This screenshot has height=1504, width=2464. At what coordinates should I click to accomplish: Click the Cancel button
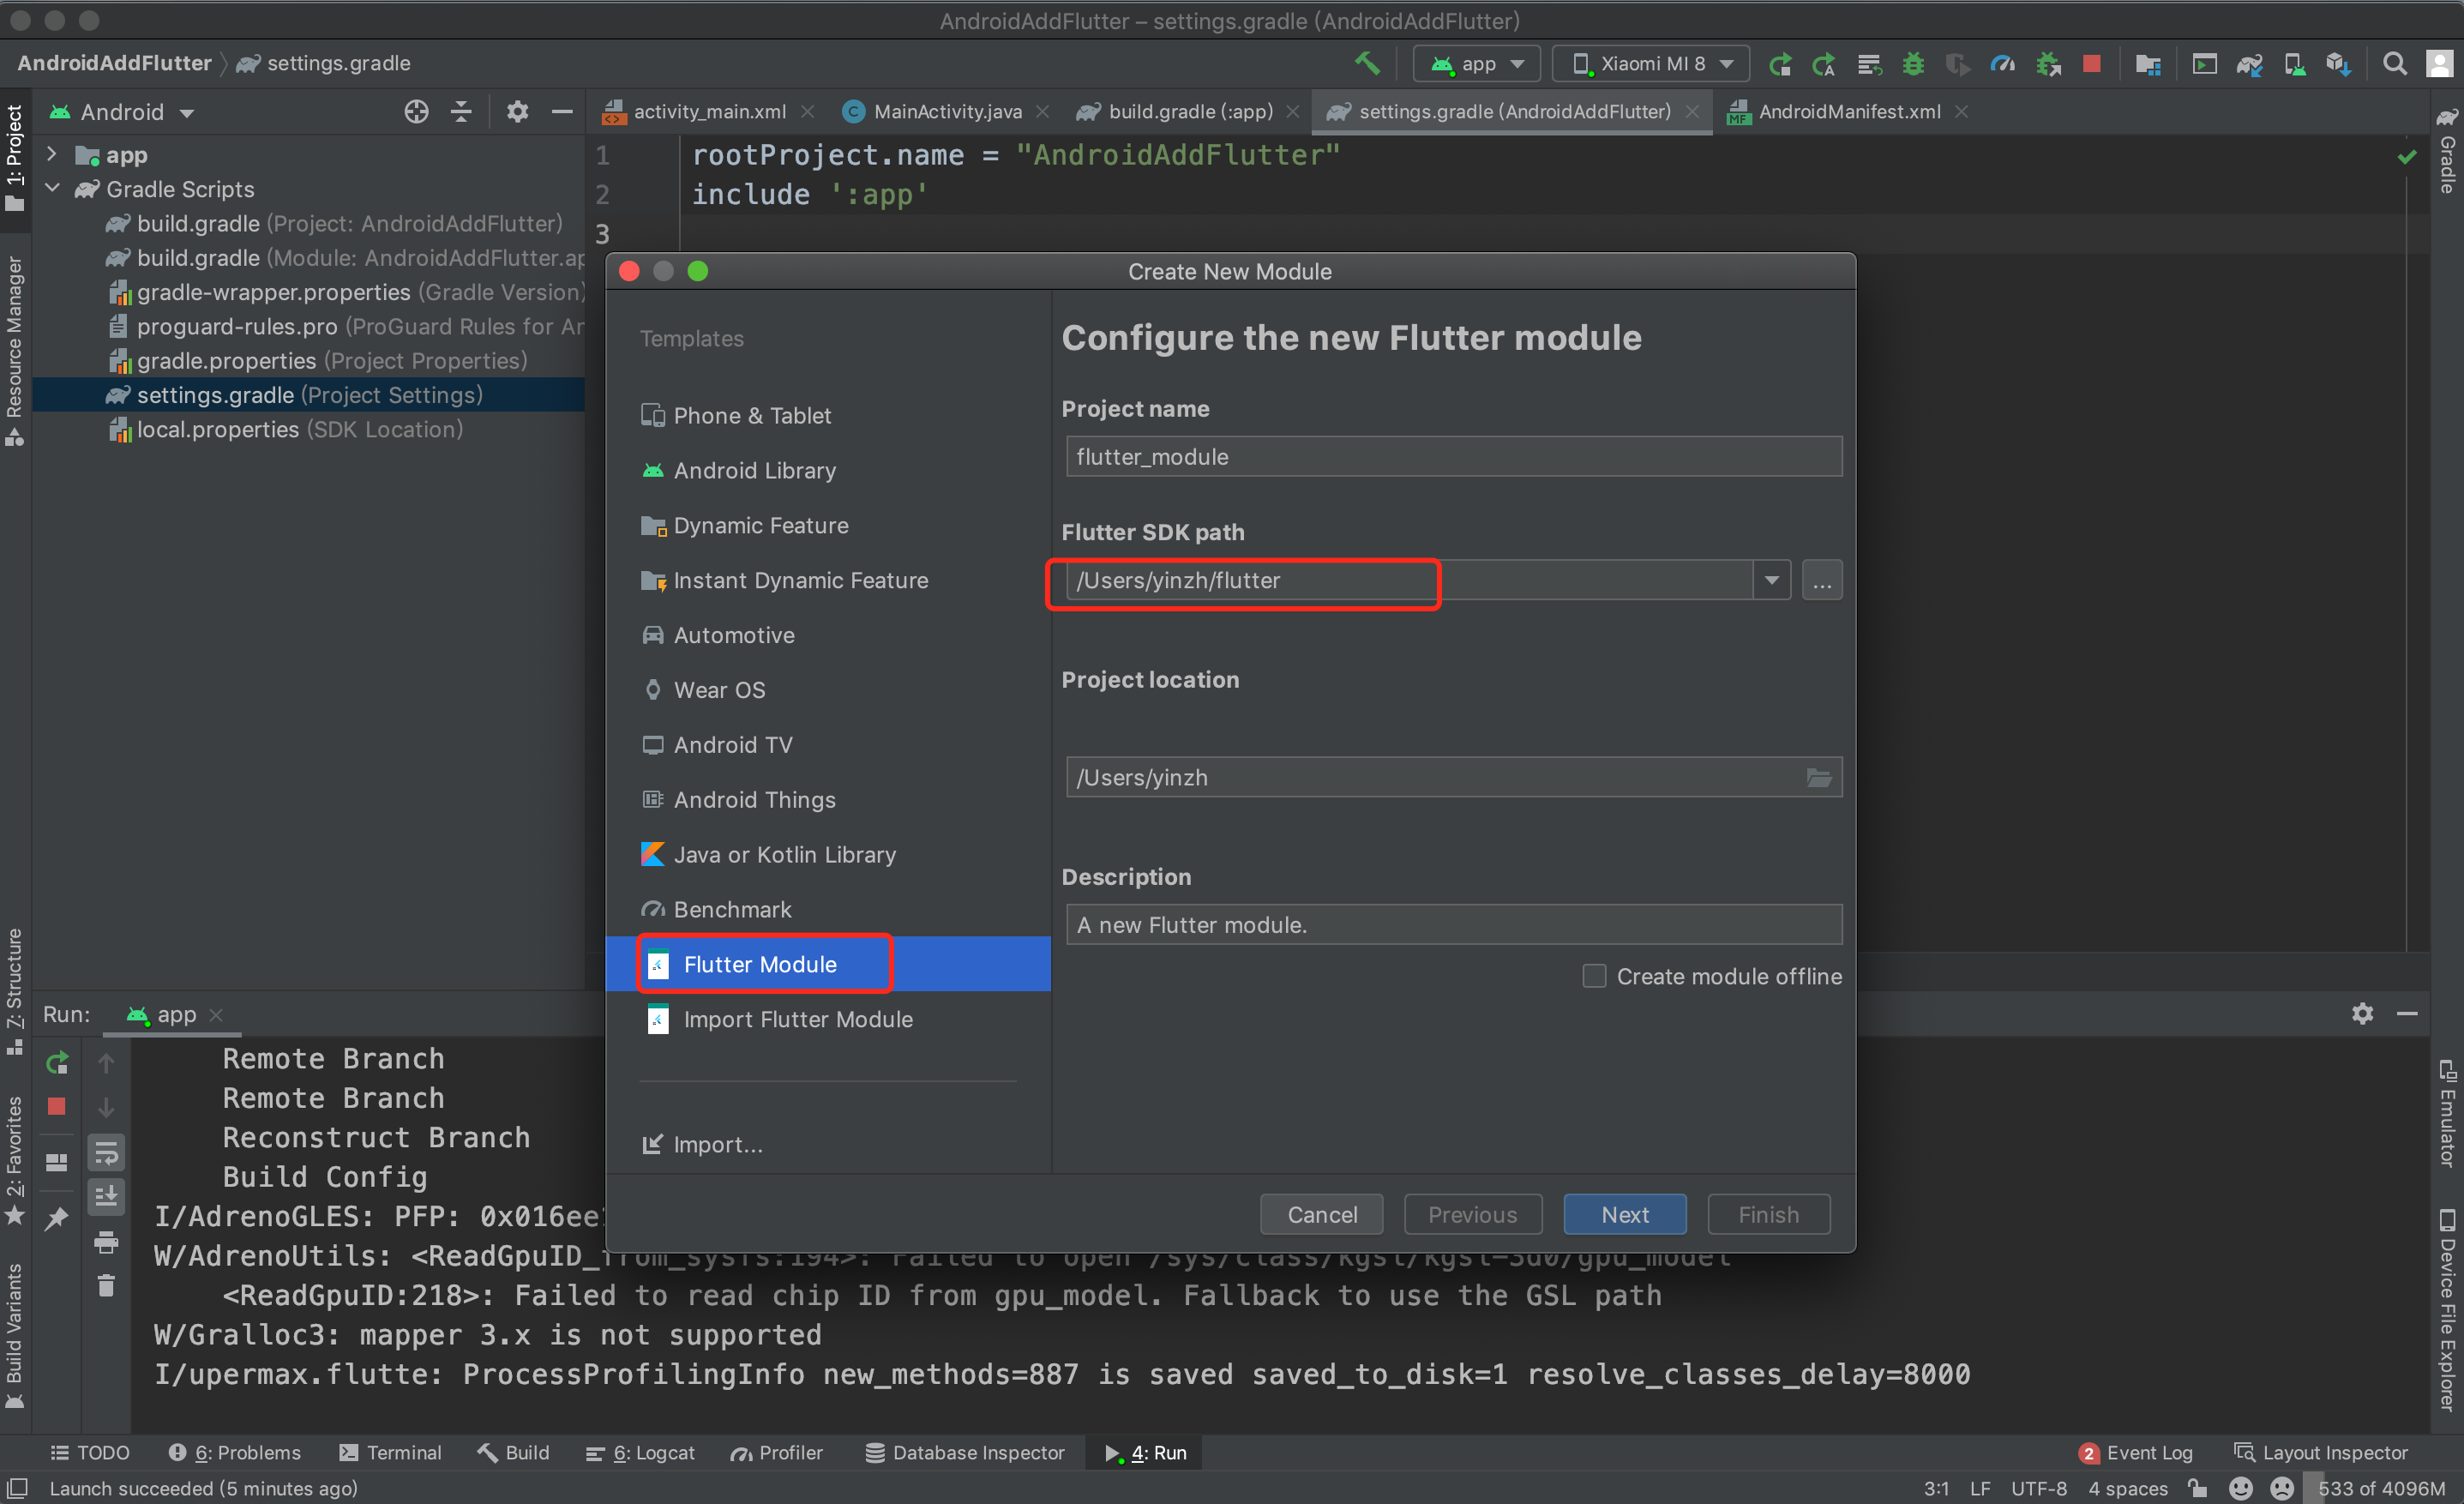[x=1321, y=1214]
